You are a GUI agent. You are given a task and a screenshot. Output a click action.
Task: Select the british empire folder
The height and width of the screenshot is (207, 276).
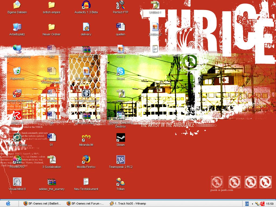[51, 5]
